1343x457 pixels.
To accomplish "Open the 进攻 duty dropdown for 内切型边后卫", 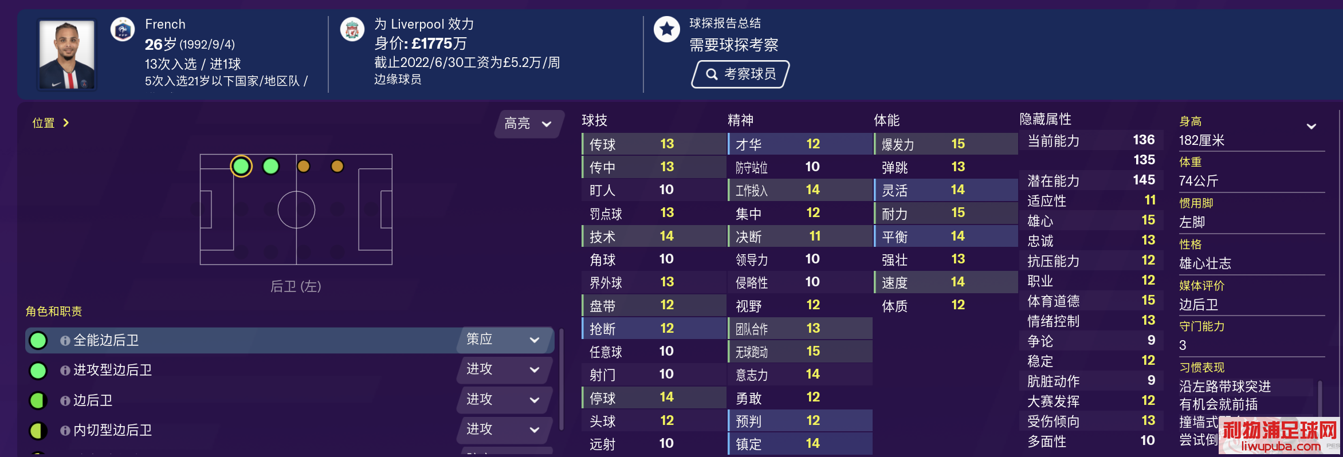I will coord(504,430).
